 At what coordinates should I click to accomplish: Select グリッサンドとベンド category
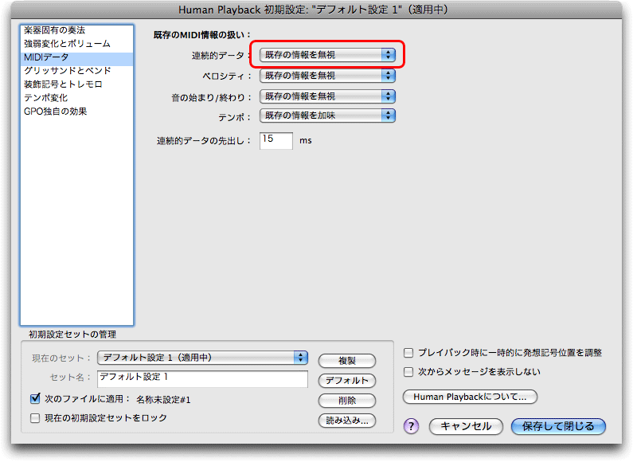pos(76,71)
